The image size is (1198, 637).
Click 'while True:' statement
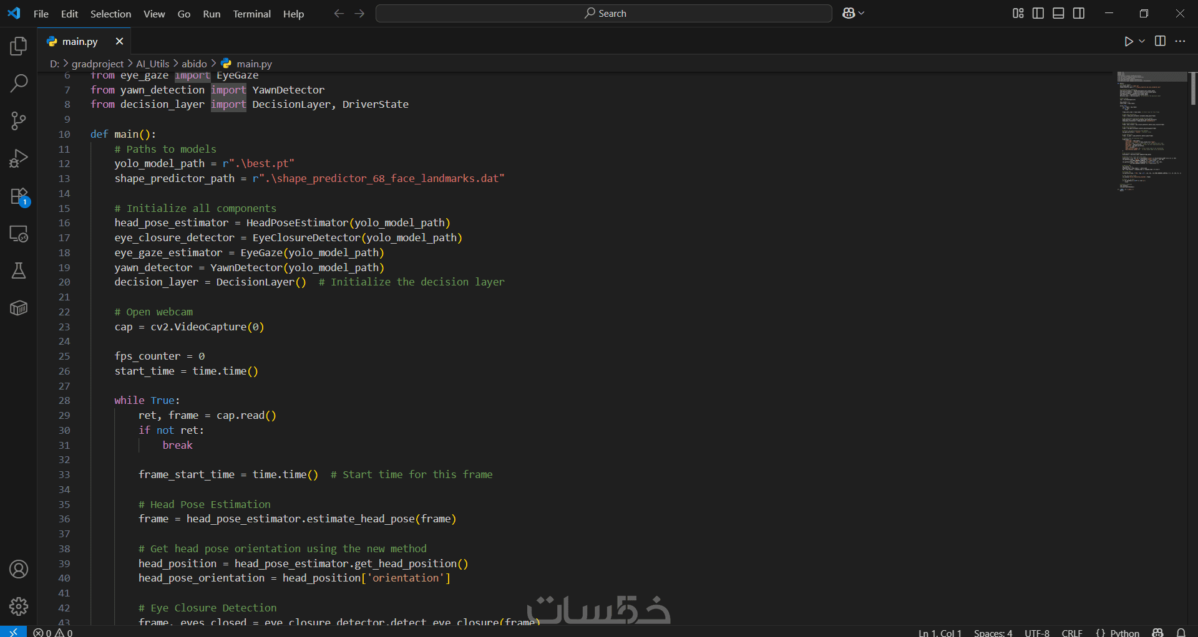(x=147, y=400)
